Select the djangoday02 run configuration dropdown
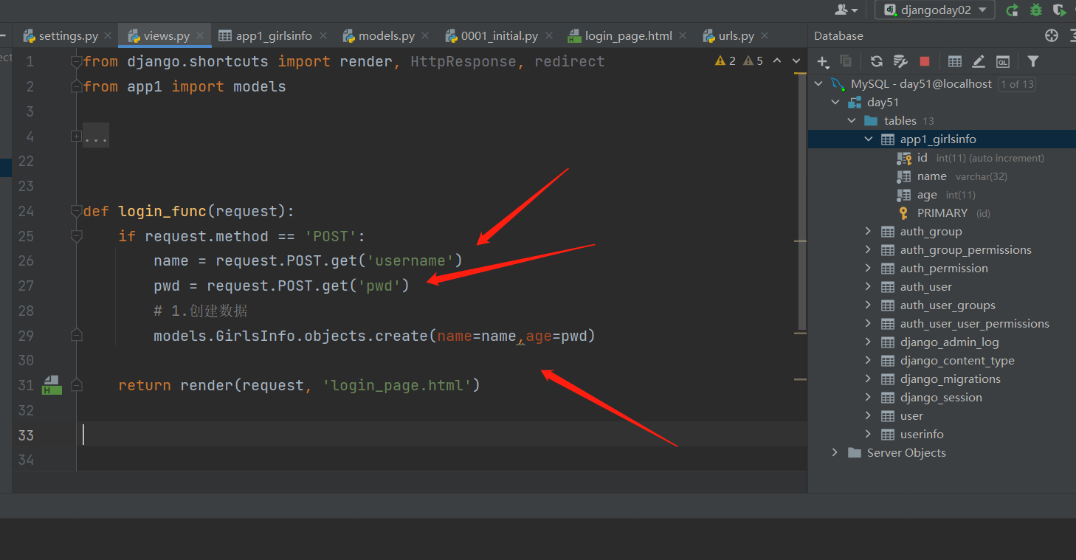This screenshot has width=1076, height=560. tap(934, 10)
